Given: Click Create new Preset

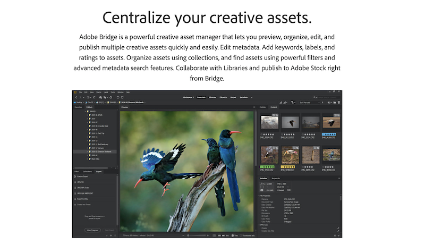Looking at the screenshot, I should [84, 205].
